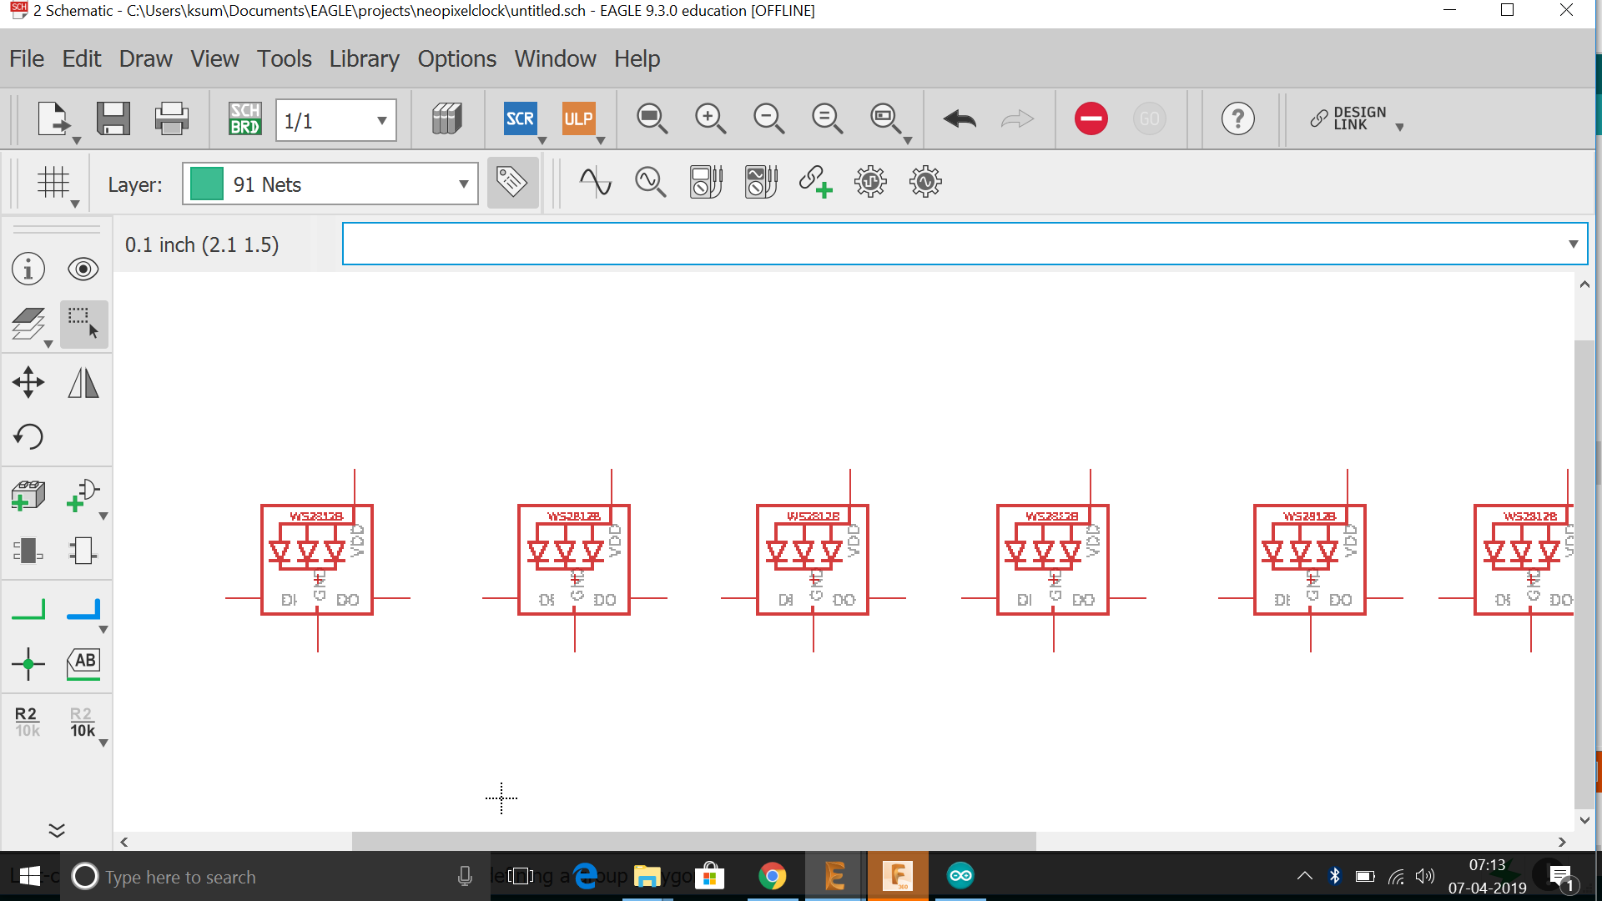Open the Draw menu
This screenshot has width=1602, height=901.
pos(145,59)
